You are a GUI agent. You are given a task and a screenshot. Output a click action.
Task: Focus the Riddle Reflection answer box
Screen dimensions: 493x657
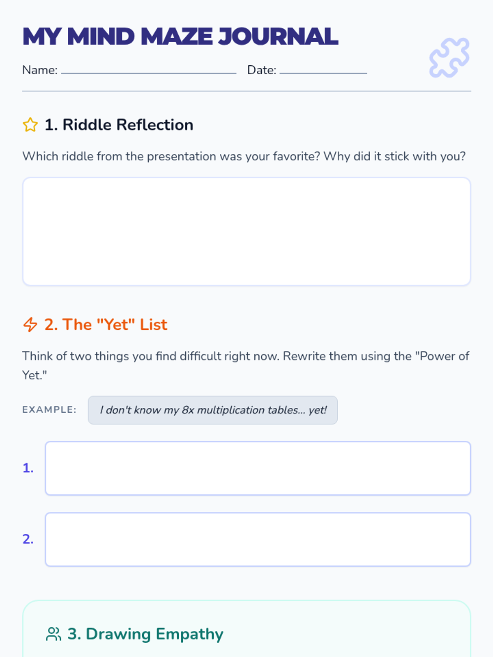[x=246, y=232]
